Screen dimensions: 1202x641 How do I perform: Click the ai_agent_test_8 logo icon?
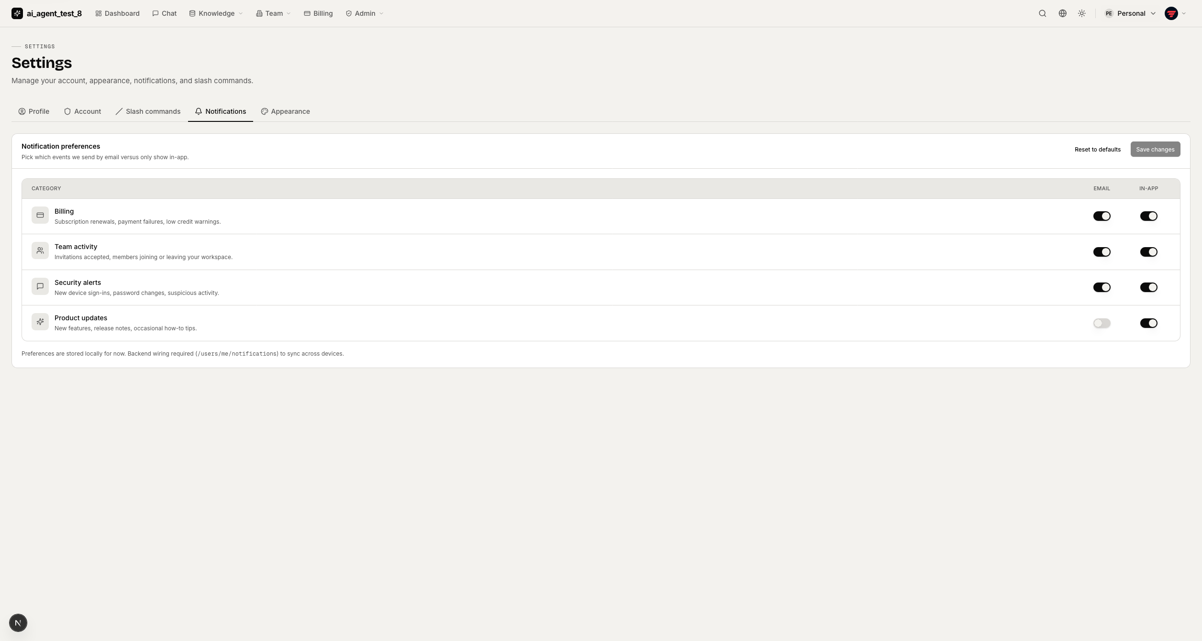click(17, 13)
